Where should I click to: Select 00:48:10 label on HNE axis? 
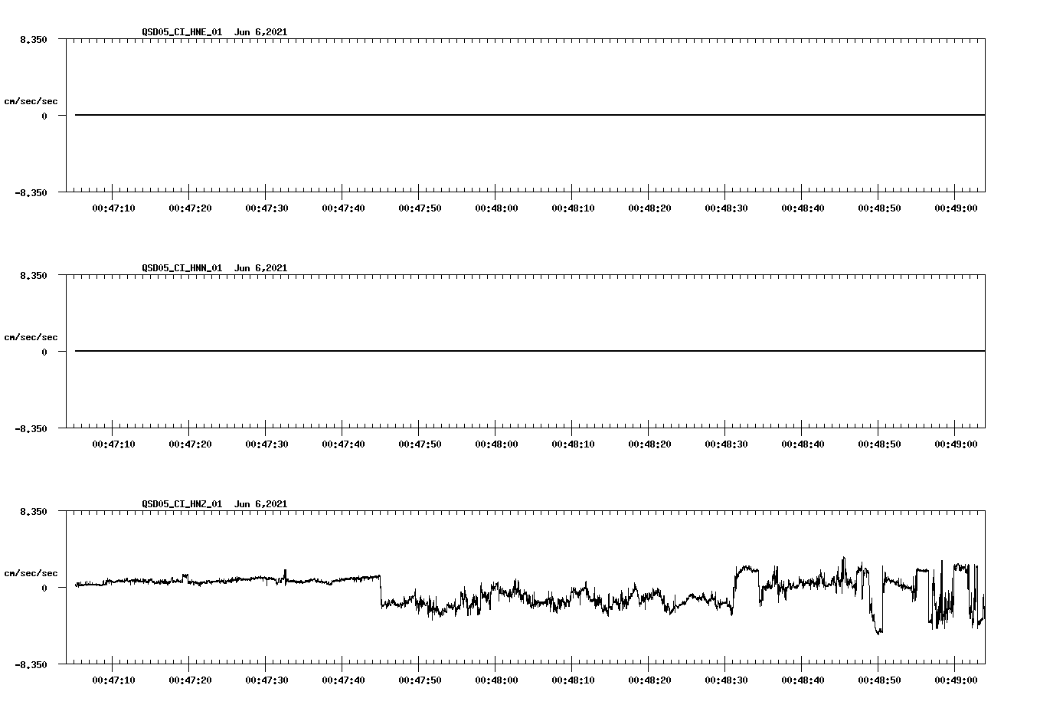tap(573, 208)
